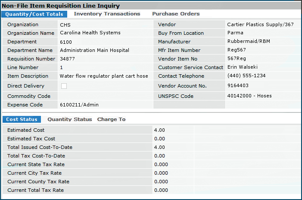Switch to the Quantity/Cost Totals tab
This screenshot has width=302, height=200.
[34, 14]
